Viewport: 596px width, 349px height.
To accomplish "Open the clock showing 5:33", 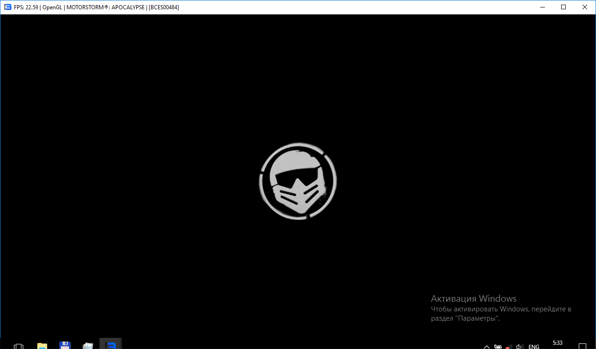I will [557, 343].
